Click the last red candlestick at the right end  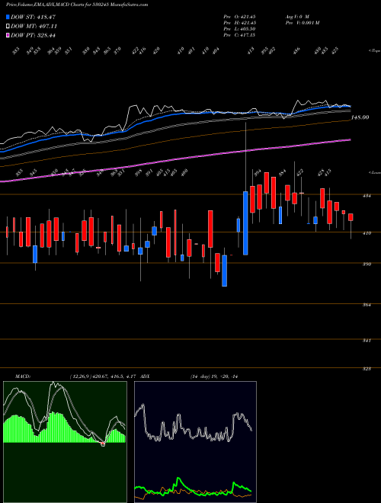351,217
